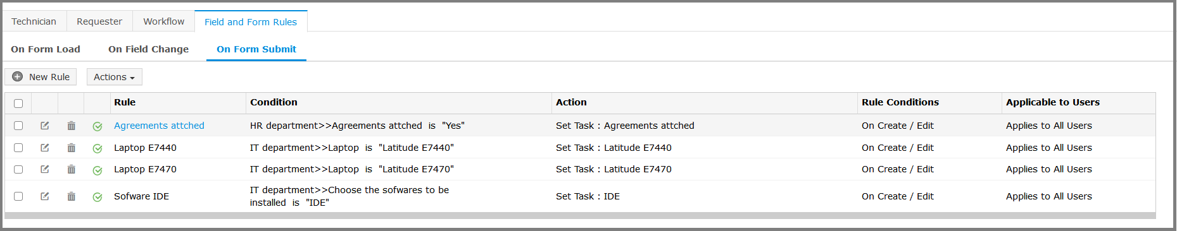Screen dimensions: 1177x231
Task: Delete the Sofware IDE rule
Action: [72, 196]
